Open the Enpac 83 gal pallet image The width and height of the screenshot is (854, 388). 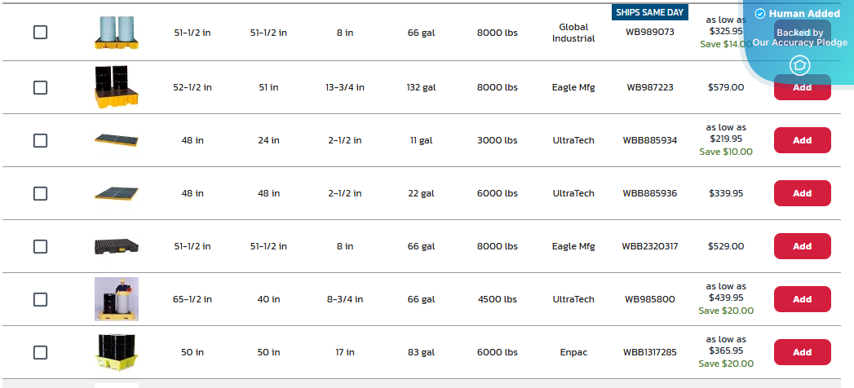117,353
